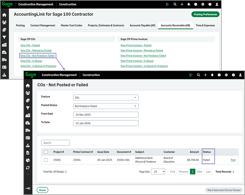Click the refresh sync icon in sidebar
This screenshot has height=195, width=245.
(28, 167)
